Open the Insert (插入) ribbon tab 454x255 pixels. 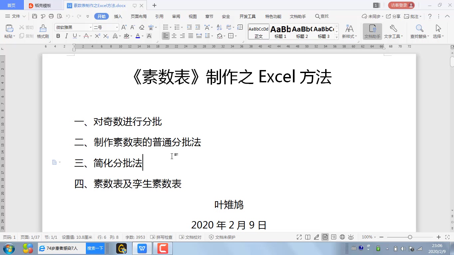(118, 16)
